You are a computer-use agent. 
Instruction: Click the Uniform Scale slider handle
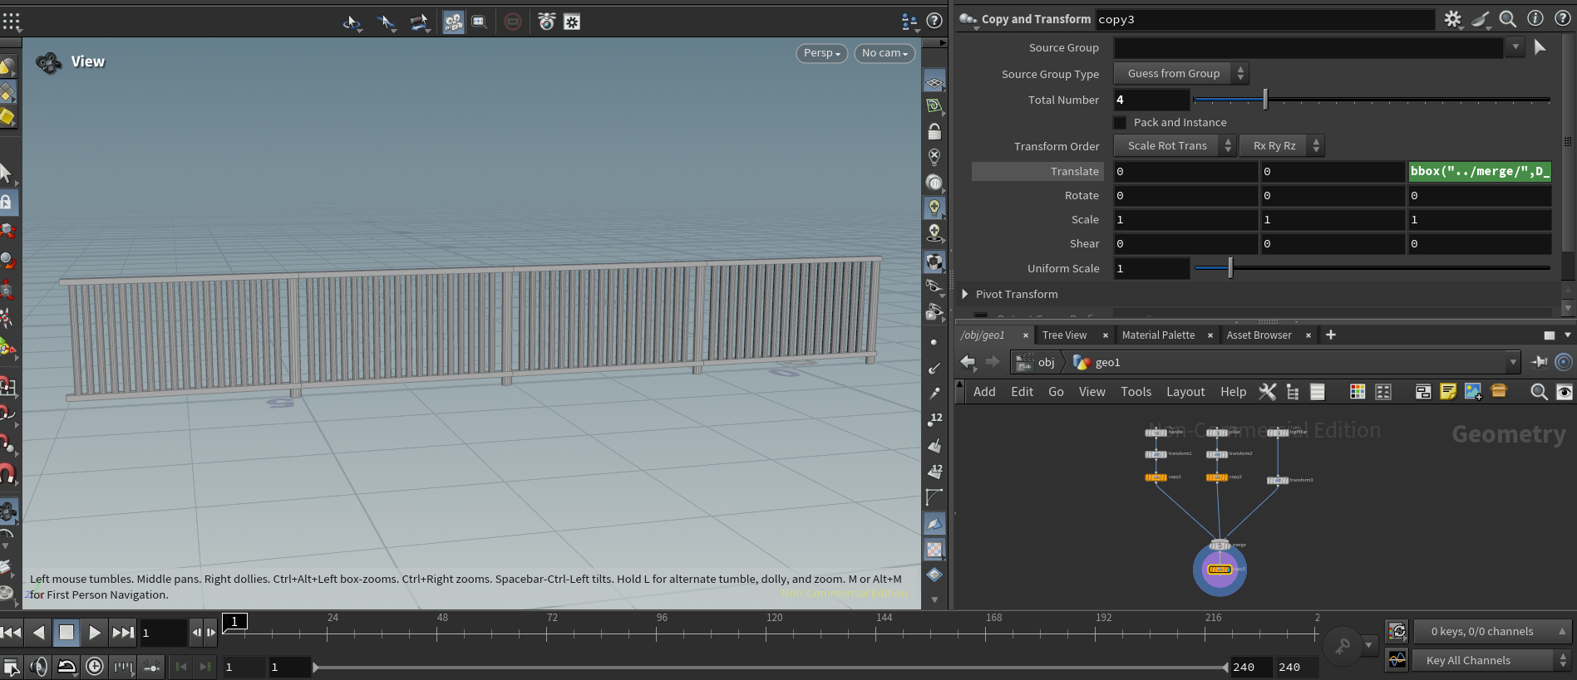tap(1230, 268)
